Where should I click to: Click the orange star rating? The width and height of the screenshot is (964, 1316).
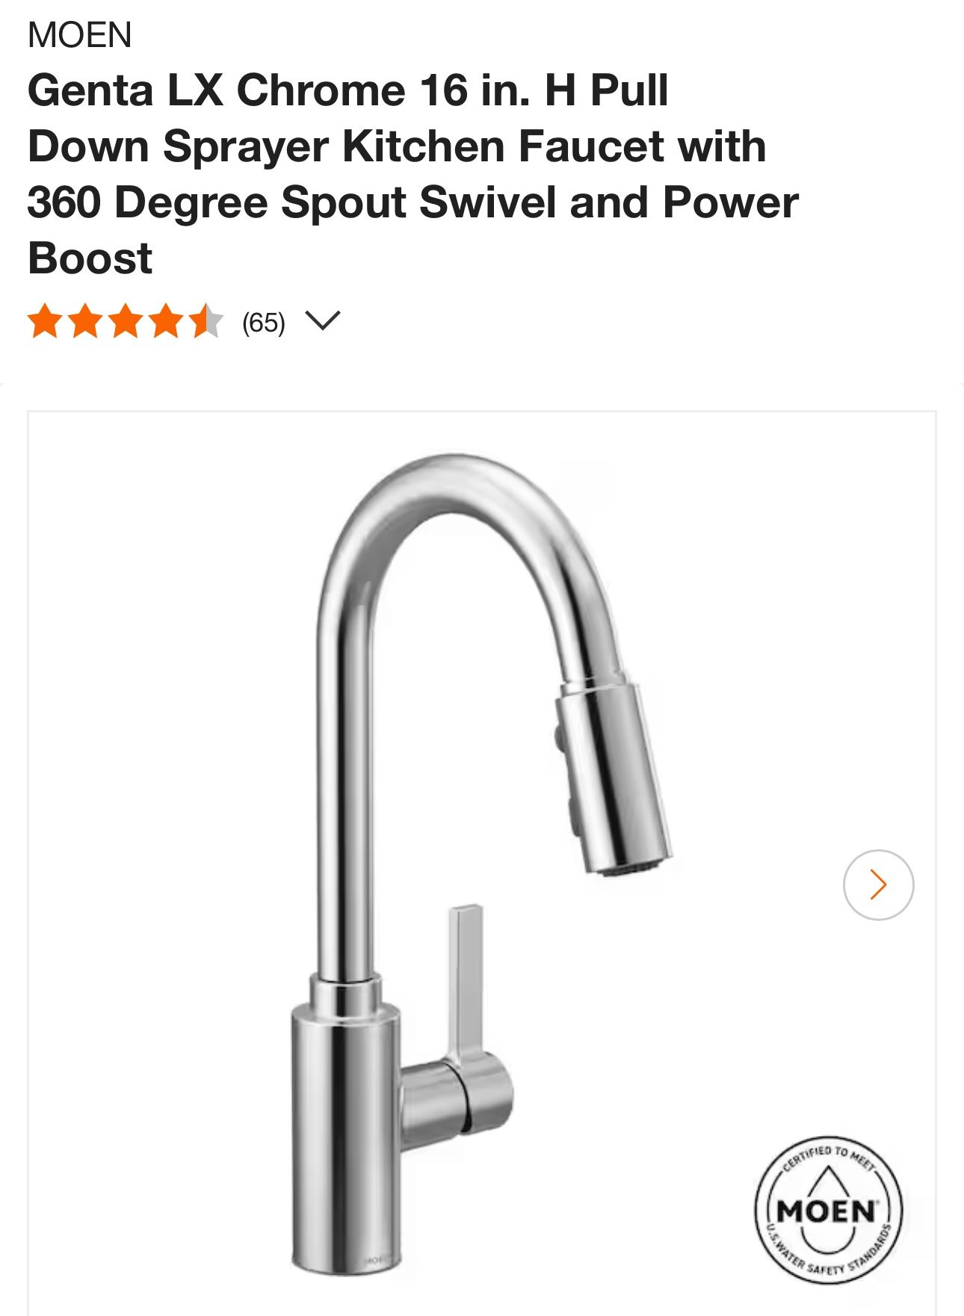(x=126, y=322)
